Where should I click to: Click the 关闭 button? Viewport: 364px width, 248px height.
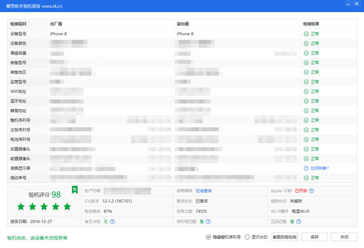(x=344, y=237)
